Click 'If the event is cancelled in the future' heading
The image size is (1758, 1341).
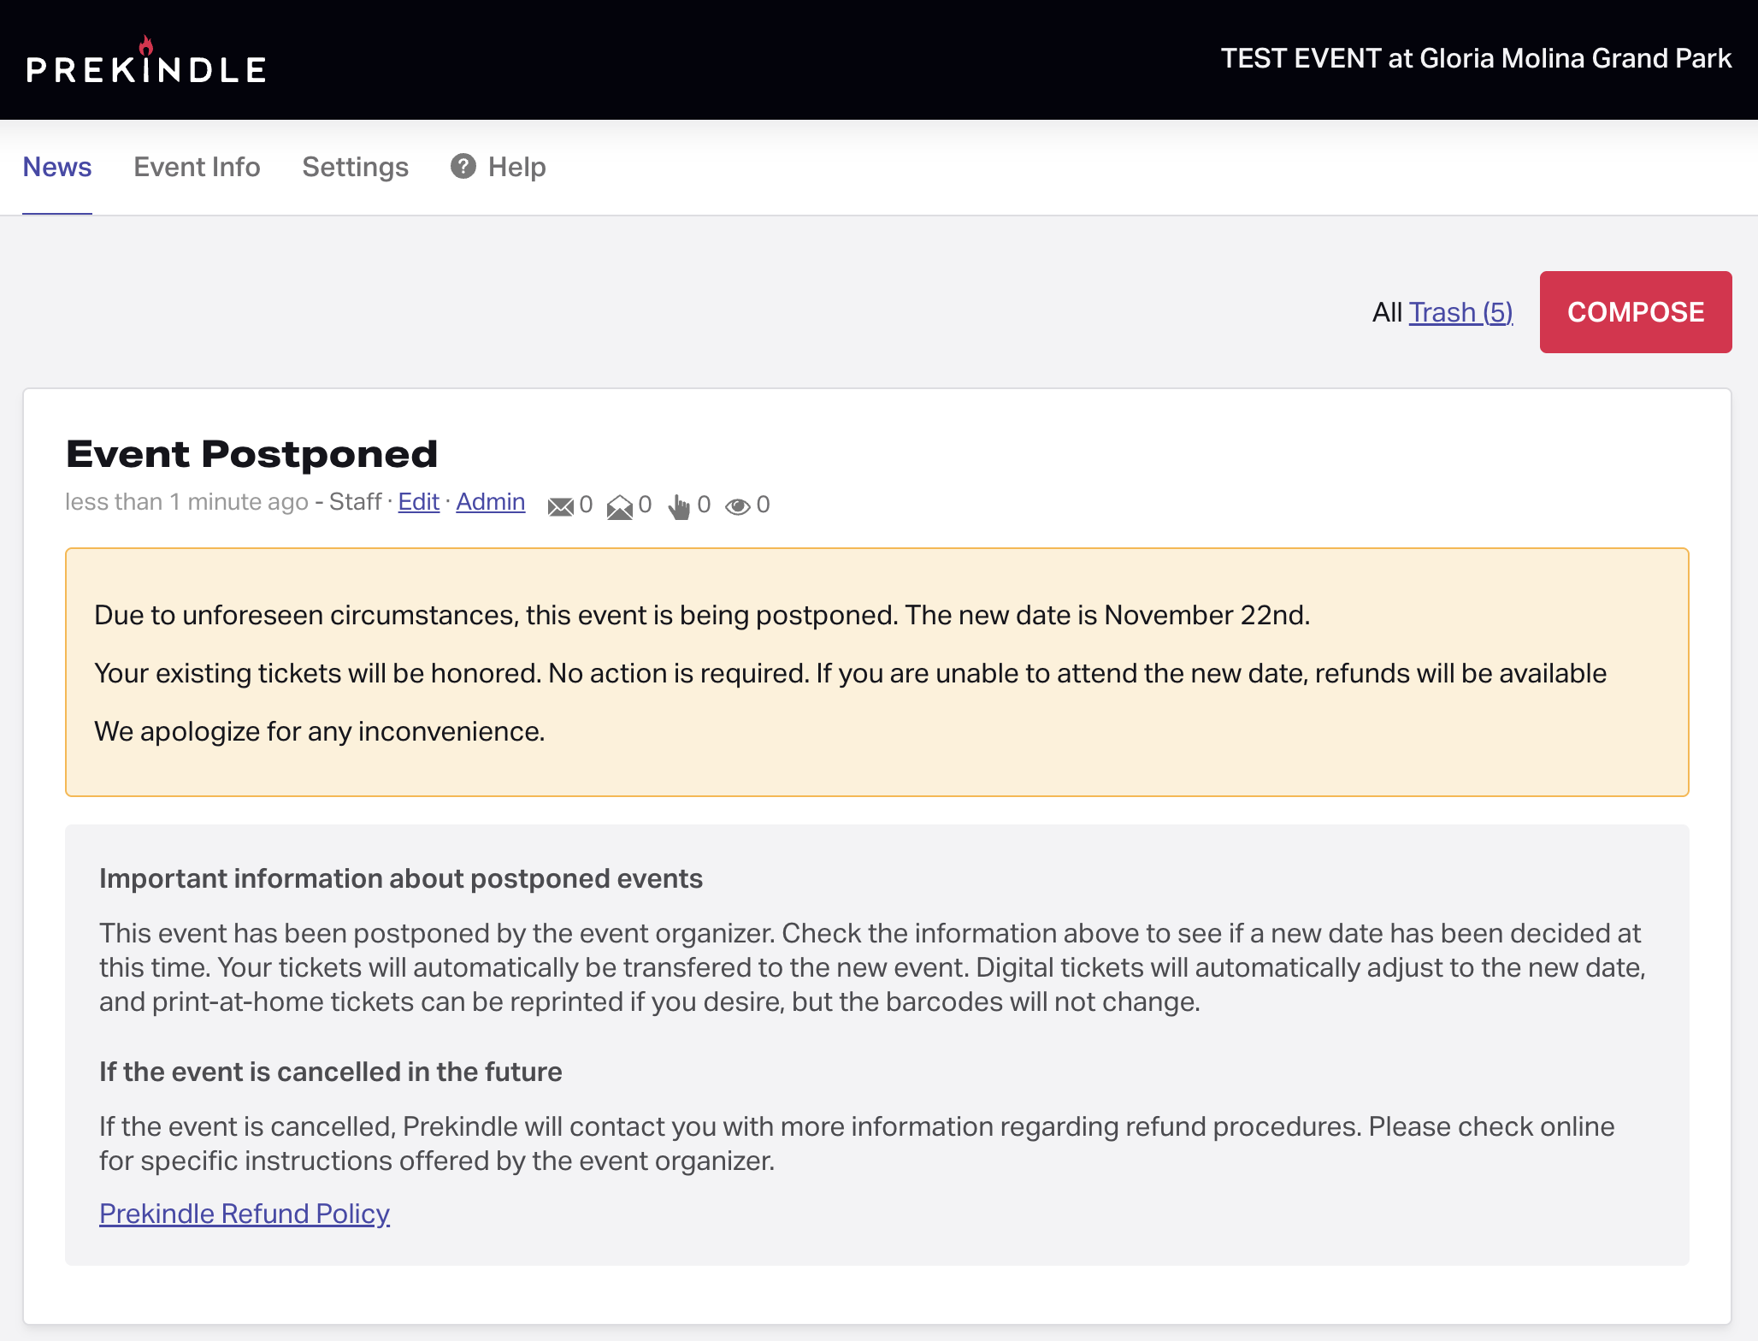[331, 1072]
